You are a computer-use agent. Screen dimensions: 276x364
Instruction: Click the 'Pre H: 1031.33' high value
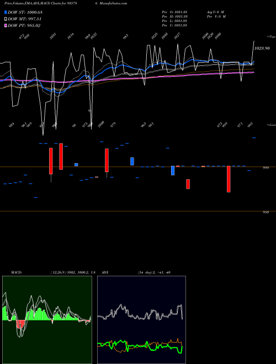(x=174, y=16)
